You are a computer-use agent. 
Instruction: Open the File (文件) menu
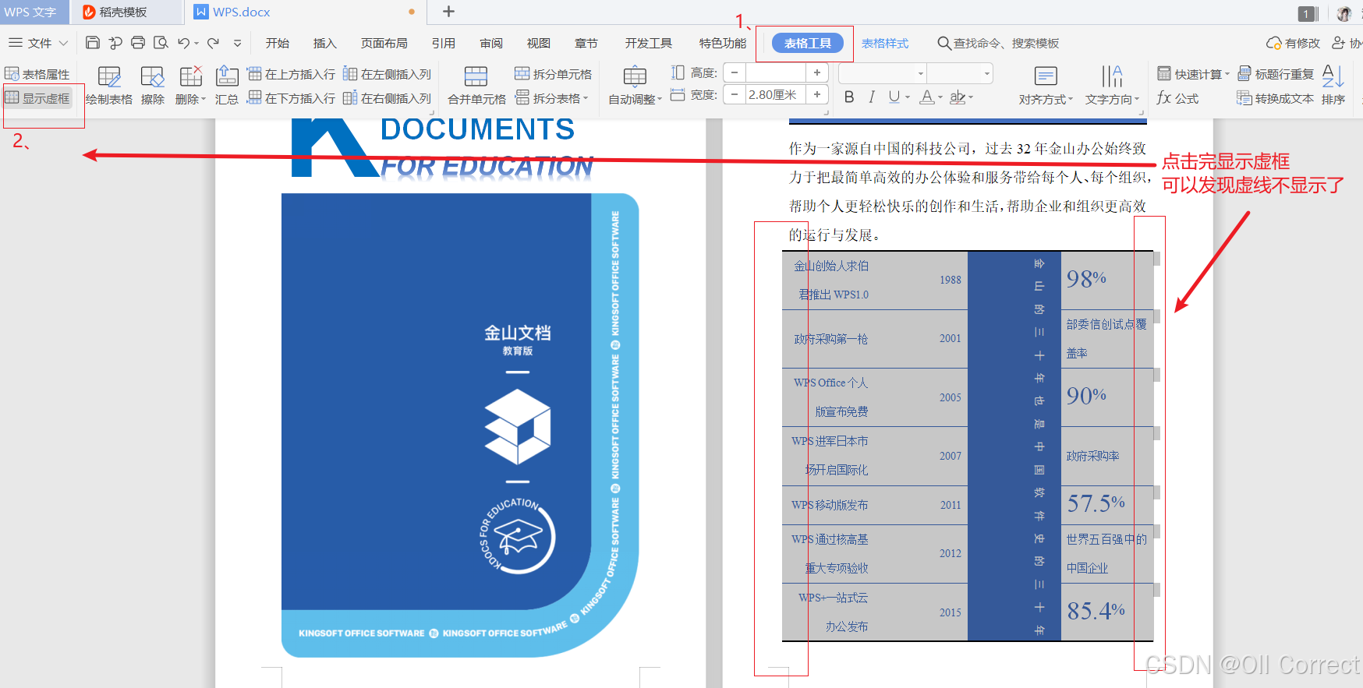pos(38,43)
